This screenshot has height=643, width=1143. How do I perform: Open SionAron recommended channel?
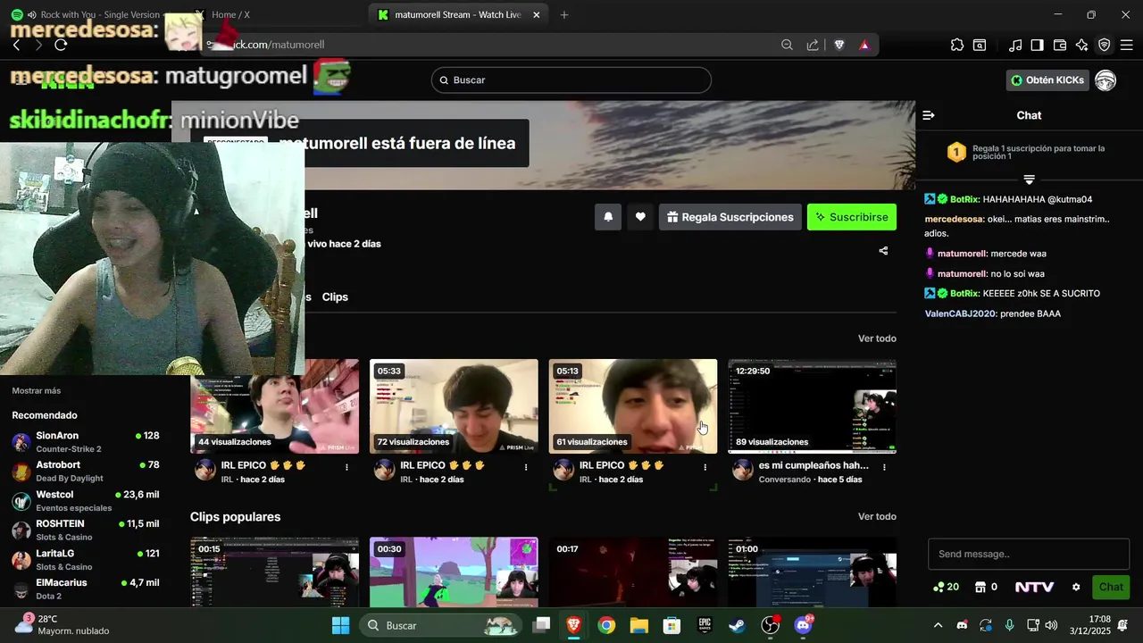[x=86, y=442]
